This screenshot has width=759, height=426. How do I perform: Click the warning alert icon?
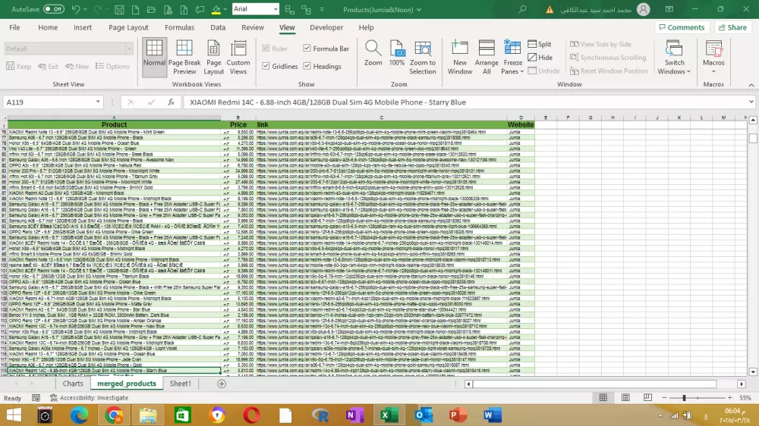click(x=550, y=10)
